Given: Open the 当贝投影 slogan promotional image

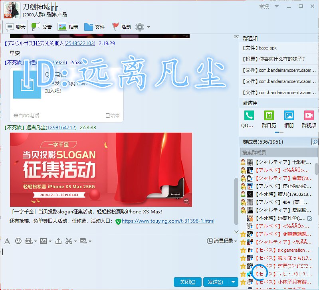Looking at the screenshot, I should tap(101, 170).
